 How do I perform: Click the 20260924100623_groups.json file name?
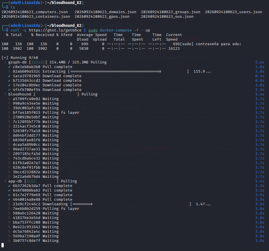171,12
